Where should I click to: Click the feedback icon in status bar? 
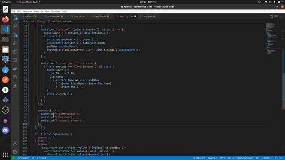pos(276,158)
